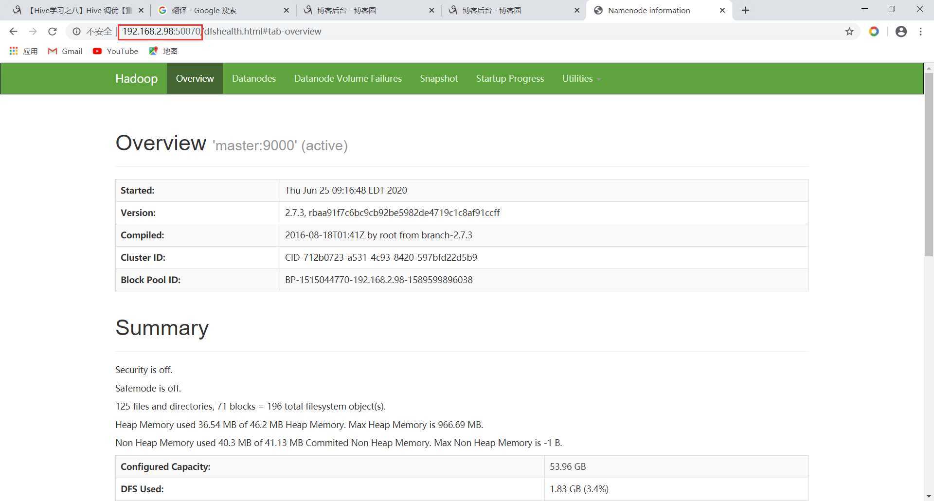934x501 pixels.
Task: Open the user profile avatar icon
Action: click(x=901, y=32)
